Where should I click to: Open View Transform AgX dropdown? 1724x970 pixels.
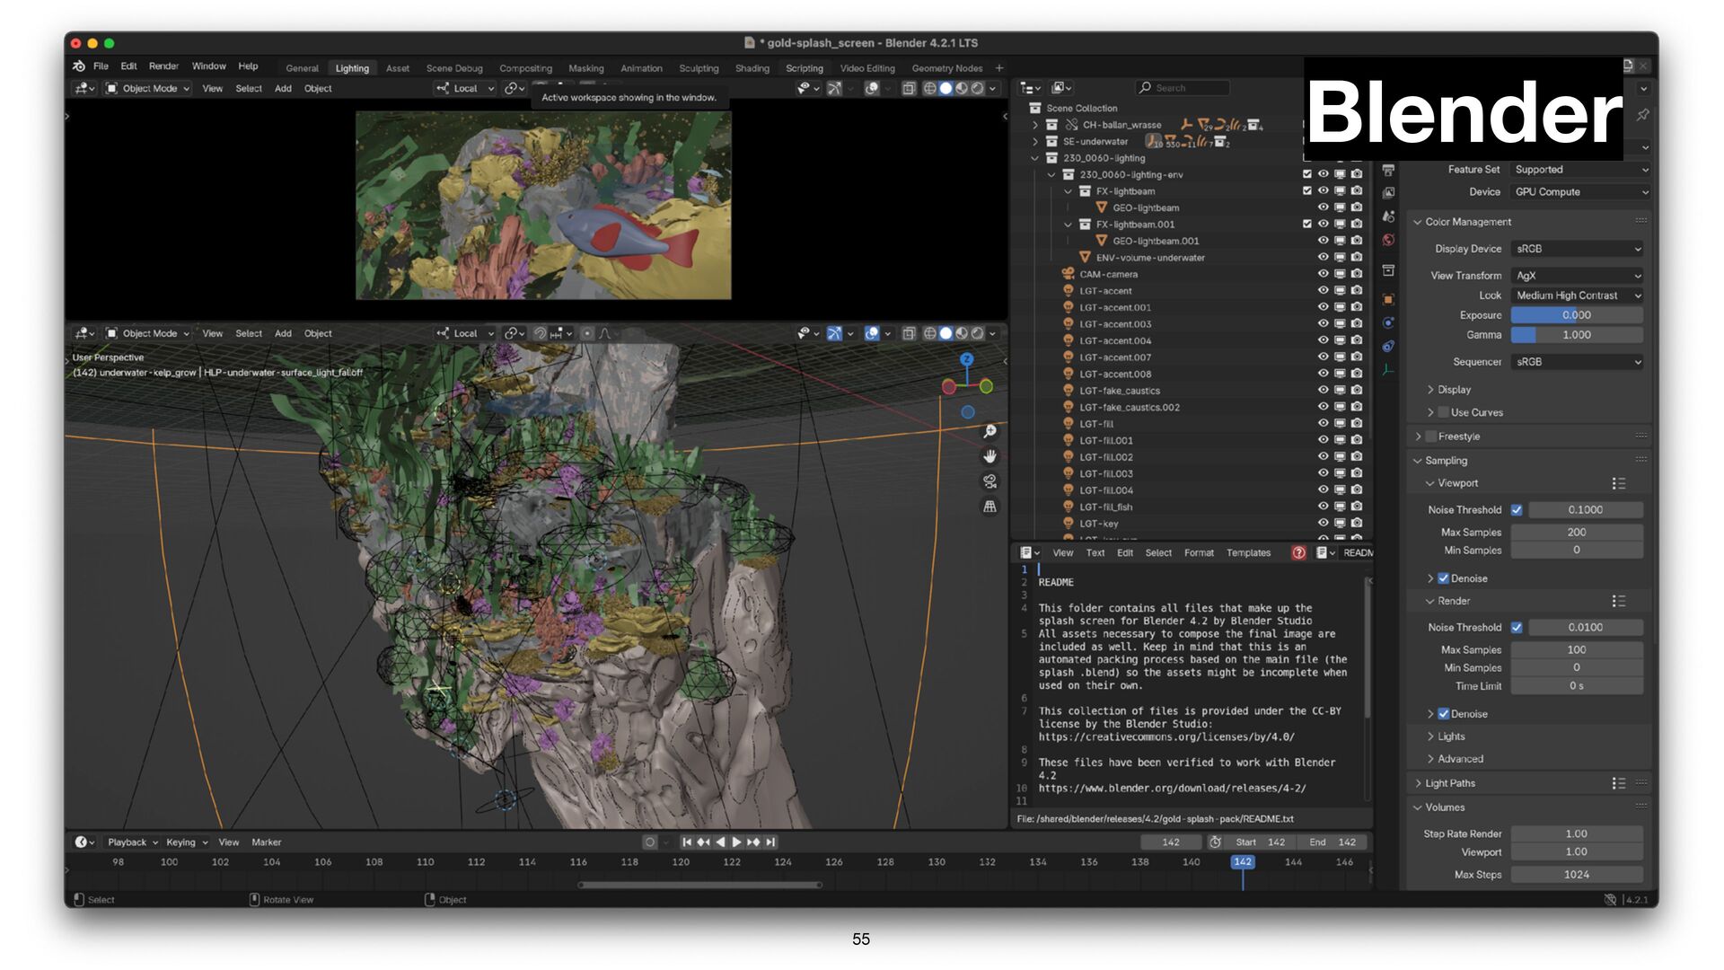coord(1578,276)
